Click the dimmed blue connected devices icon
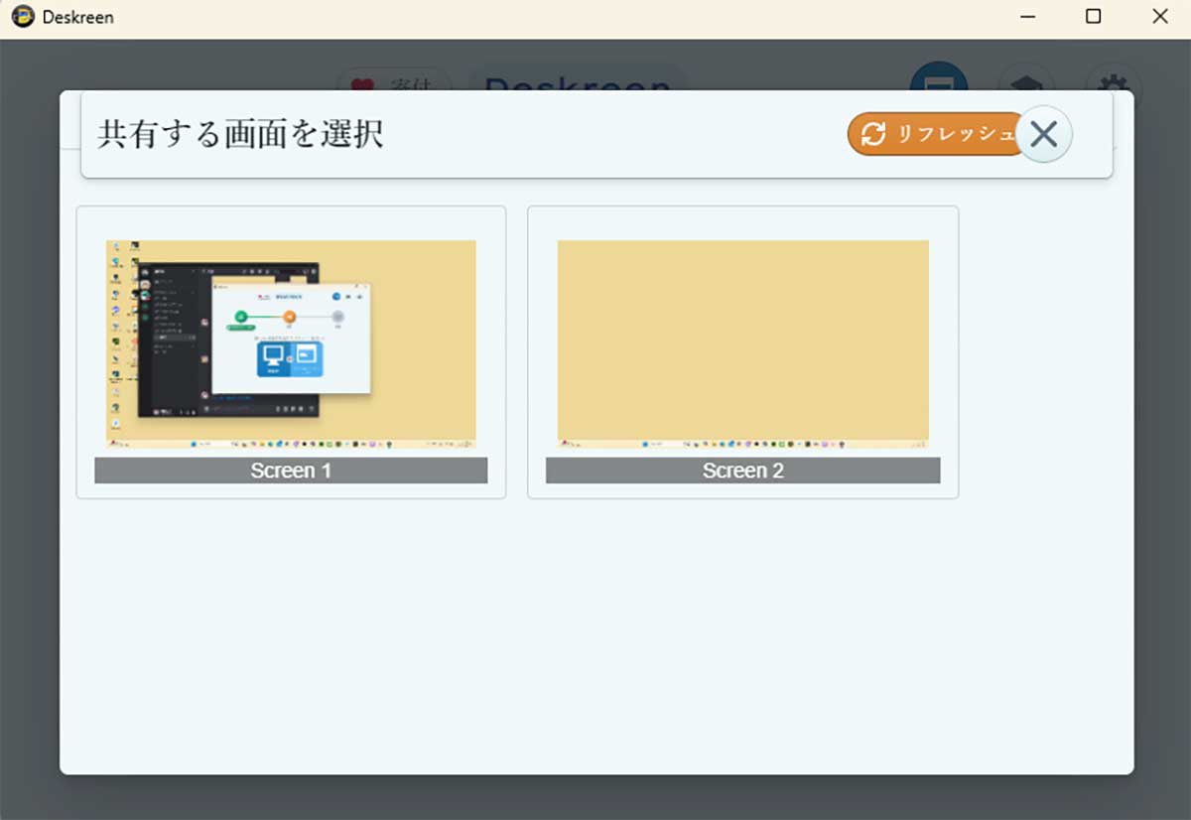The image size is (1191, 820). 939,77
